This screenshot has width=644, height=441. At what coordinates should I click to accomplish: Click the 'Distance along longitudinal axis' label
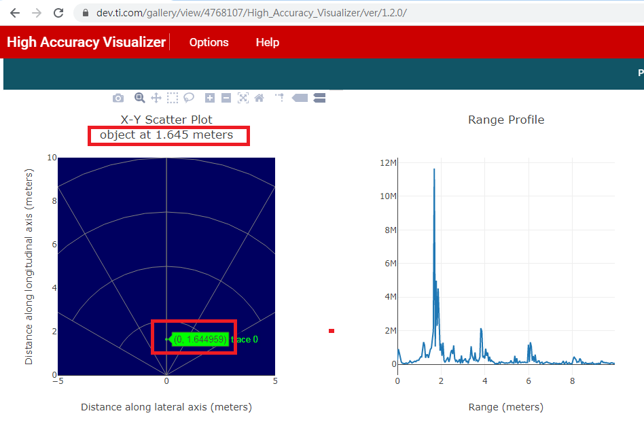click(29, 266)
